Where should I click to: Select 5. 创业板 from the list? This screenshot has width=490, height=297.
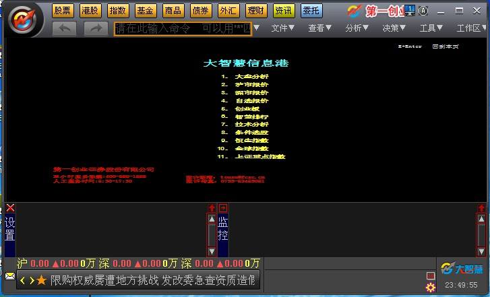click(x=241, y=108)
